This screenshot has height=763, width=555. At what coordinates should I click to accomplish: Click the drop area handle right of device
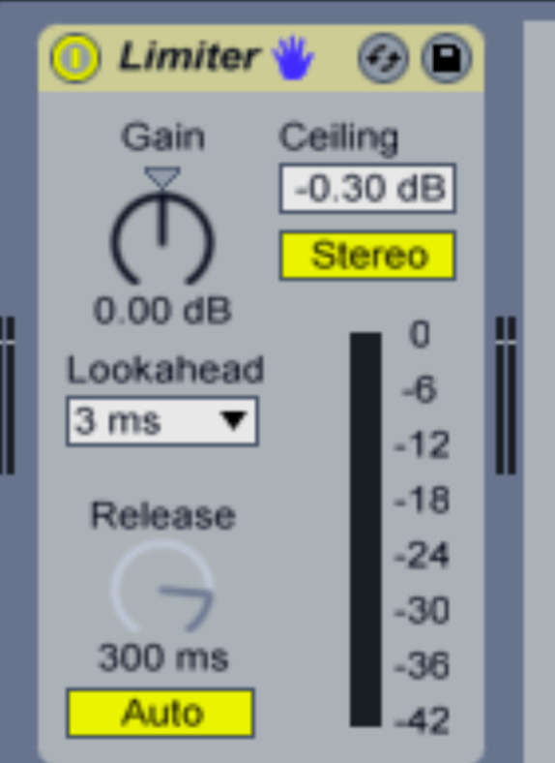pos(506,395)
